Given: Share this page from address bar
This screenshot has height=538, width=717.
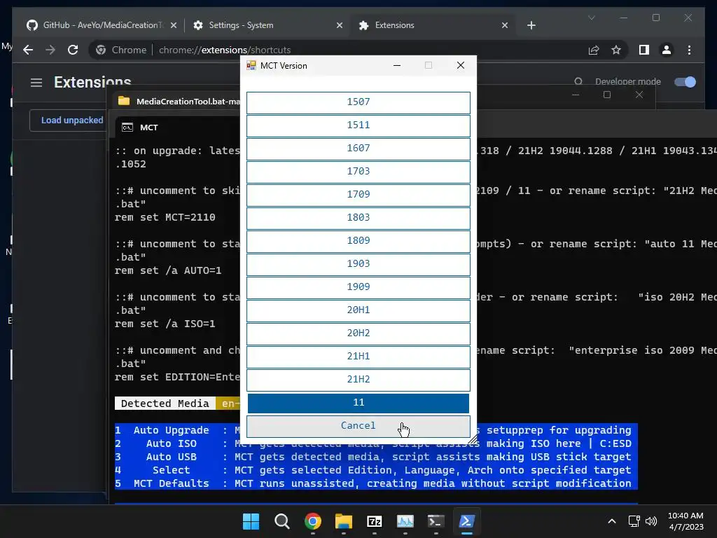Looking at the screenshot, I should (x=594, y=50).
